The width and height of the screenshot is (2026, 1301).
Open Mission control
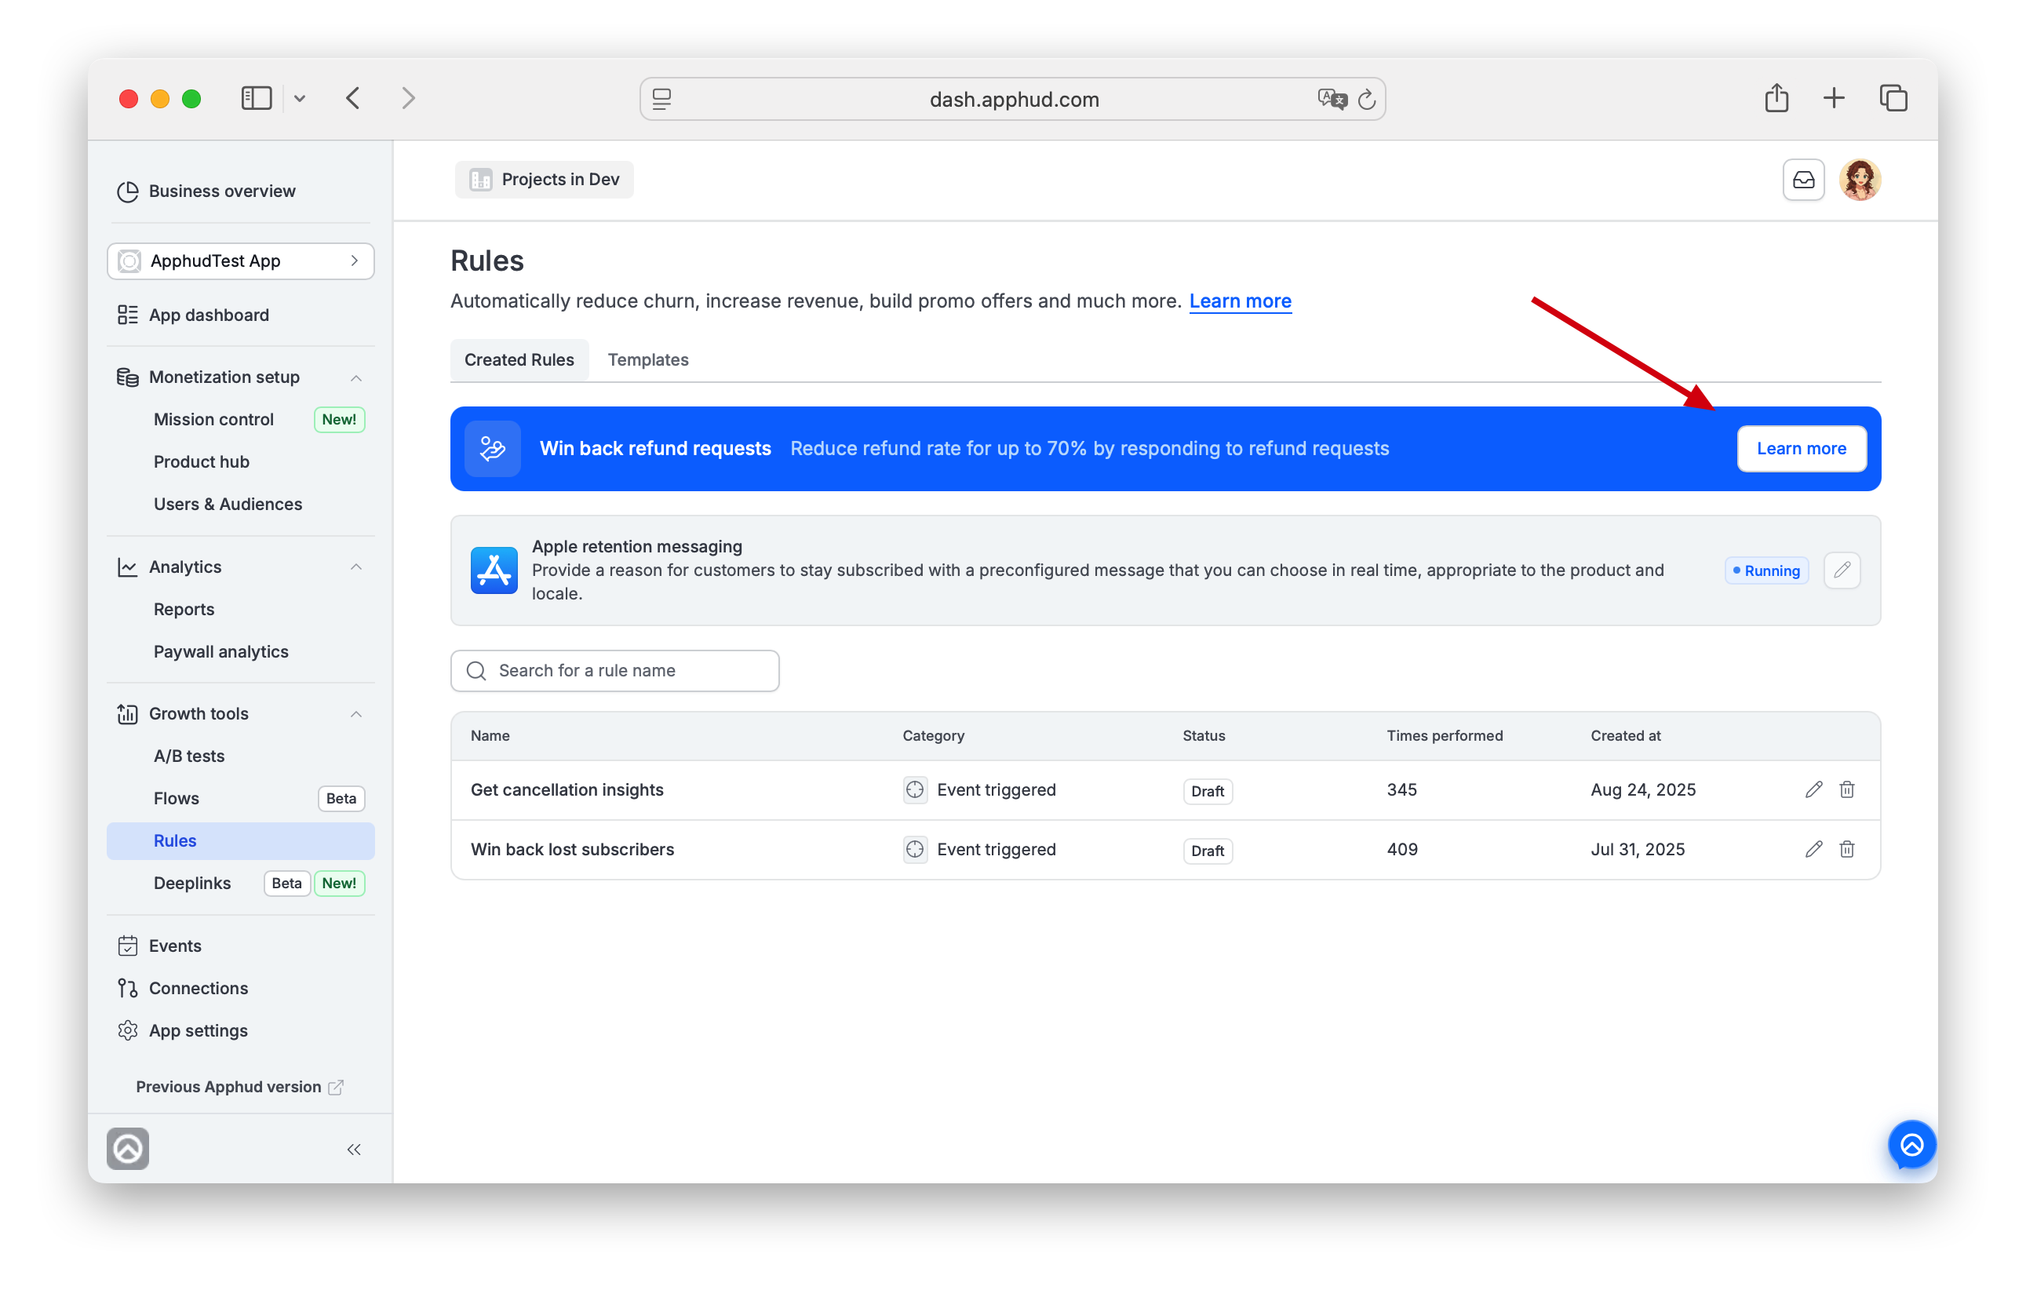pos(213,419)
